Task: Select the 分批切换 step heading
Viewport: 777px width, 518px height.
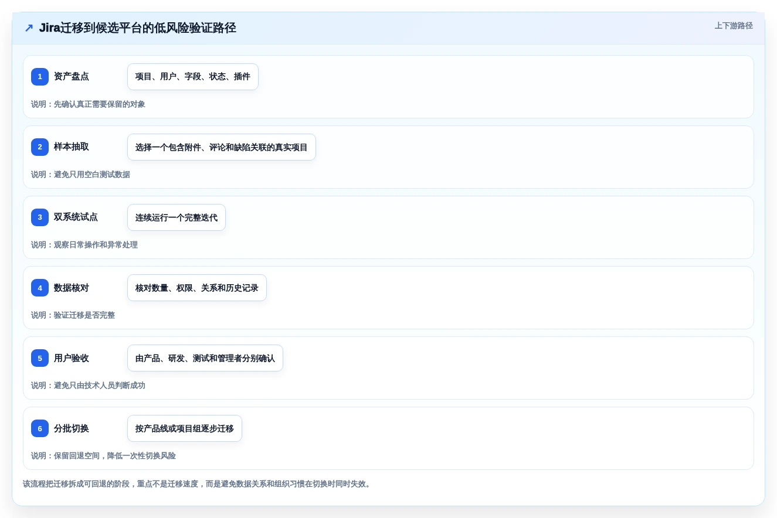Action: pyautogui.click(x=72, y=428)
